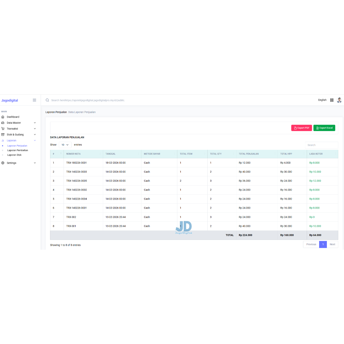Click nota TRX-140226-0002
344x344 pixels.
76,190
